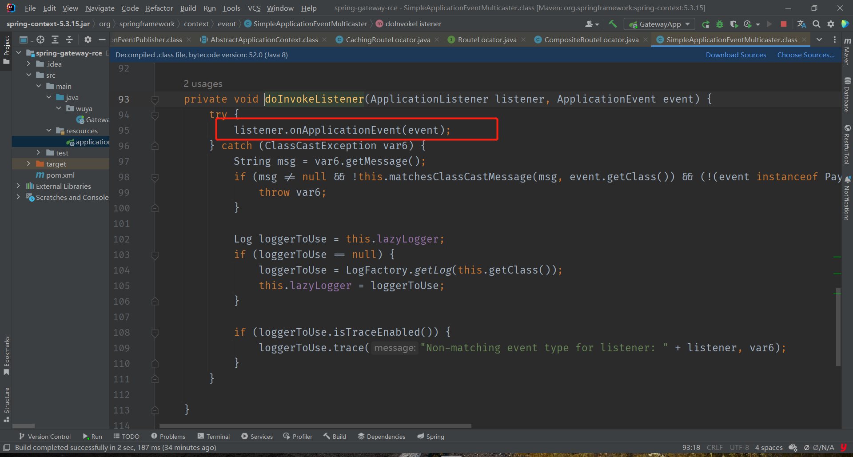Click the colorful plugin logo icon at top right
The width and height of the screenshot is (853, 457).
coord(845,24)
